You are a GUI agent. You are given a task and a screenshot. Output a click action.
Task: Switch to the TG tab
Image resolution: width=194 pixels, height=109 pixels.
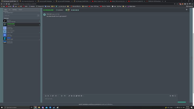[9, 10]
